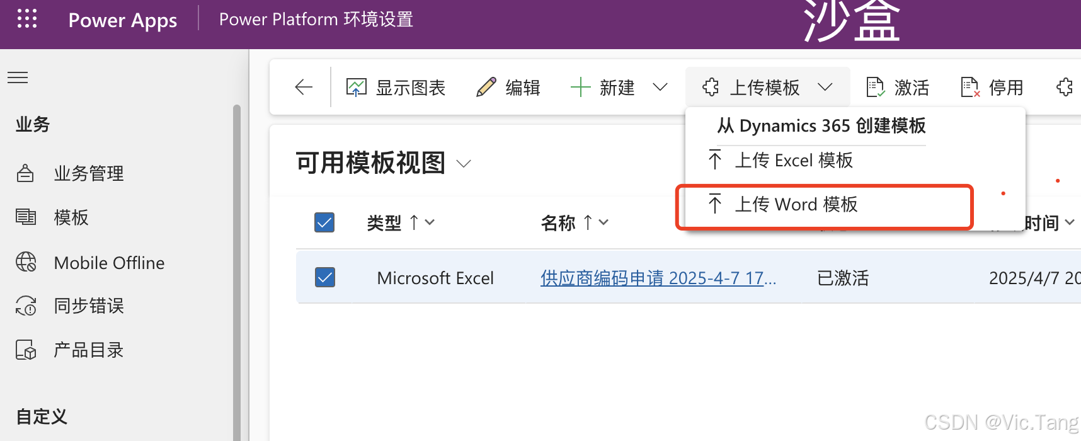This screenshot has width=1081, height=441.
Task: Click the up-arrow icon beside 上传 Excel 模板
Action: (714, 160)
